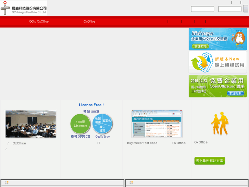Image resolution: width=249 pixels, height=187 pixels.
Task: Click the second empty login input field
Action: tap(230, 9)
